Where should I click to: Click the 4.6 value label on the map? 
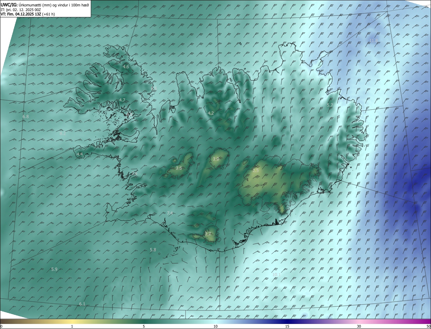pos(126,67)
